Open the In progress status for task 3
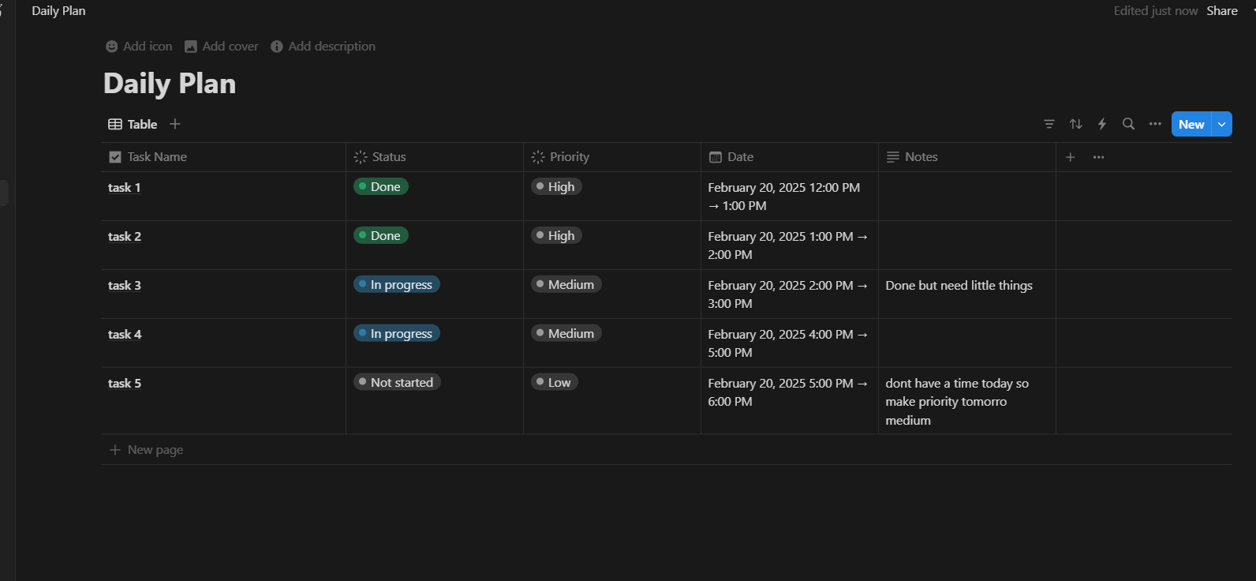The image size is (1256, 581). [x=397, y=285]
